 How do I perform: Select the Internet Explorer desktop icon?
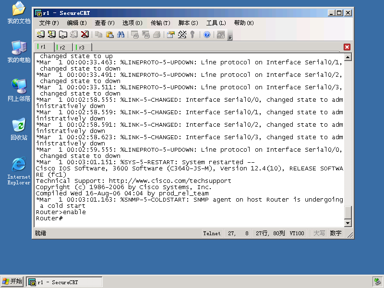point(19,171)
